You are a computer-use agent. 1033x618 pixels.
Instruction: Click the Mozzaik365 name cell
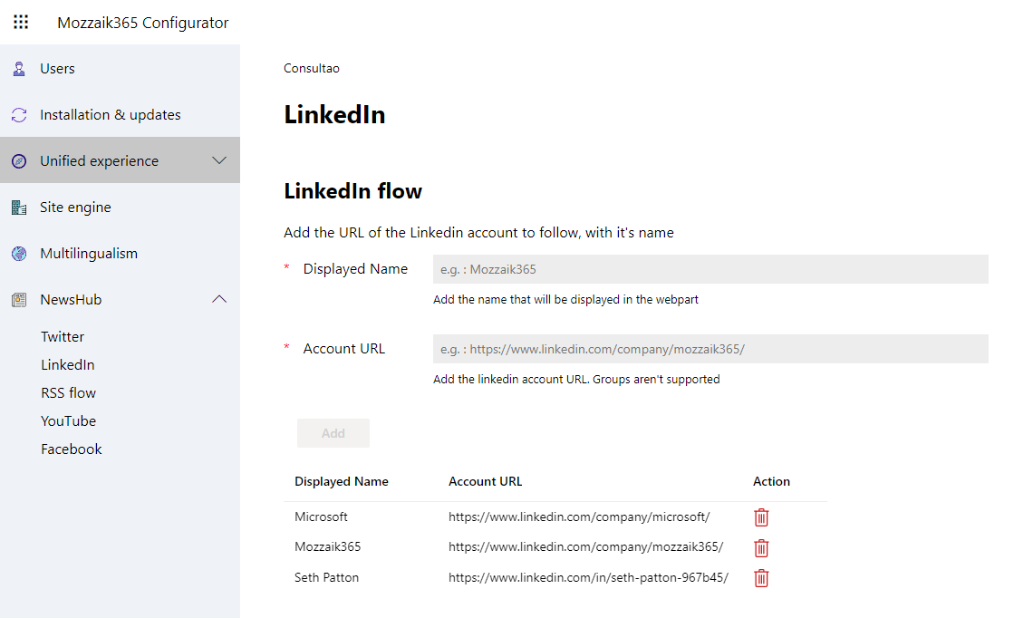pos(327,546)
